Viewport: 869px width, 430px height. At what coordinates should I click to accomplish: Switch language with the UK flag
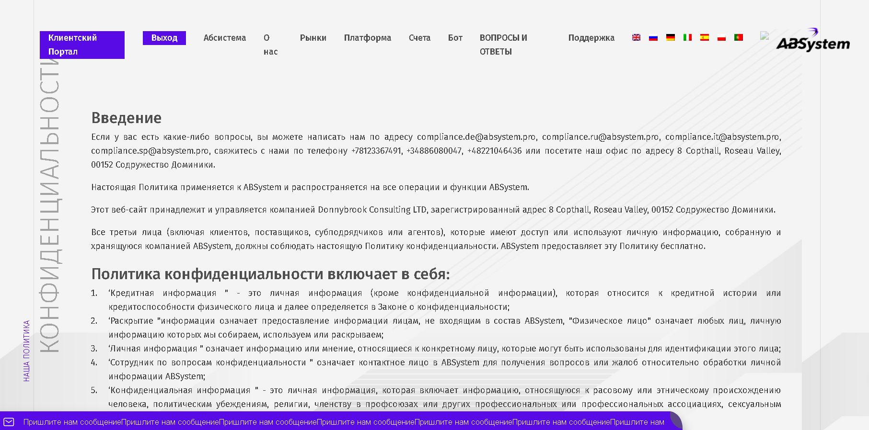point(636,37)
